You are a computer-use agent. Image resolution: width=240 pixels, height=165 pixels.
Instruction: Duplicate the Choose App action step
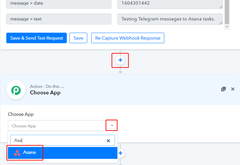pyautogui.click(x=223, y=89)
